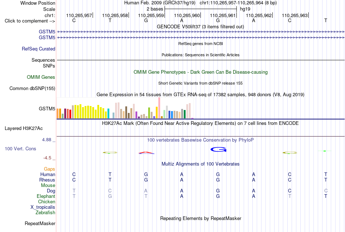Click the 100 Vert. Cons label
Viewport: 345px width, 232px height.
click(x=20, y=148)
